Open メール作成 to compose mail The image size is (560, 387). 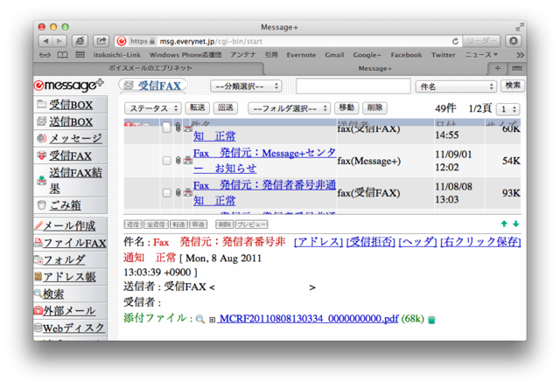[x=70, y=225]
